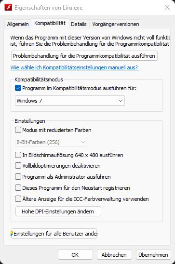Enable Modus mit reduzierten Farben
Image resolution: width=175 pixels, height=264 pixels.
pos(18,130)
